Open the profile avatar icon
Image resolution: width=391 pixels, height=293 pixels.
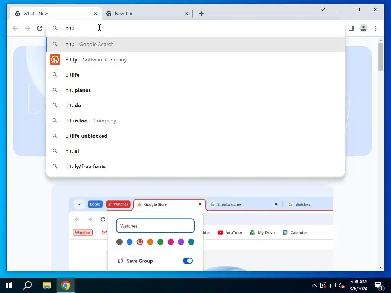tap(364, 28)
